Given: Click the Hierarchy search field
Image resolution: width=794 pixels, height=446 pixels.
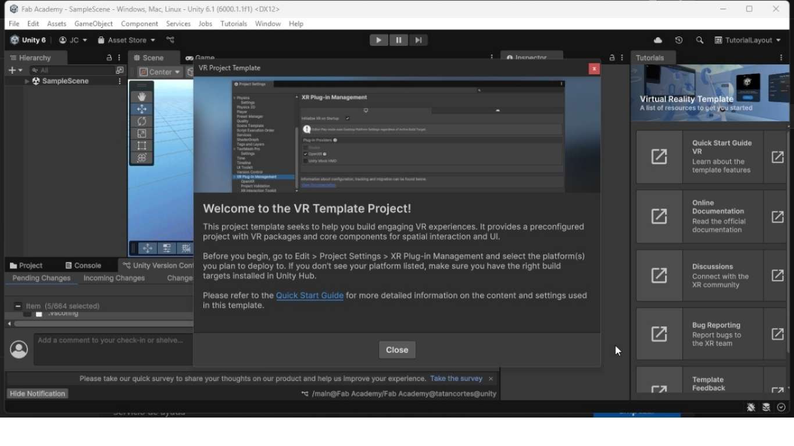Looking at the screenshot, I should (72, 70).
